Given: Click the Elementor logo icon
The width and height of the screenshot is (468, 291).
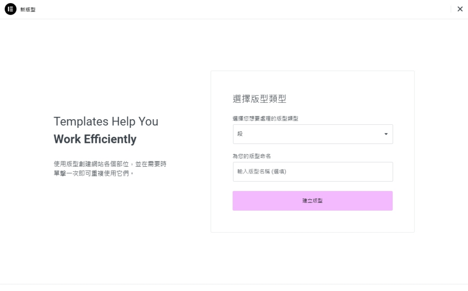Looking at the screenshot, I should tap(10, 9).
